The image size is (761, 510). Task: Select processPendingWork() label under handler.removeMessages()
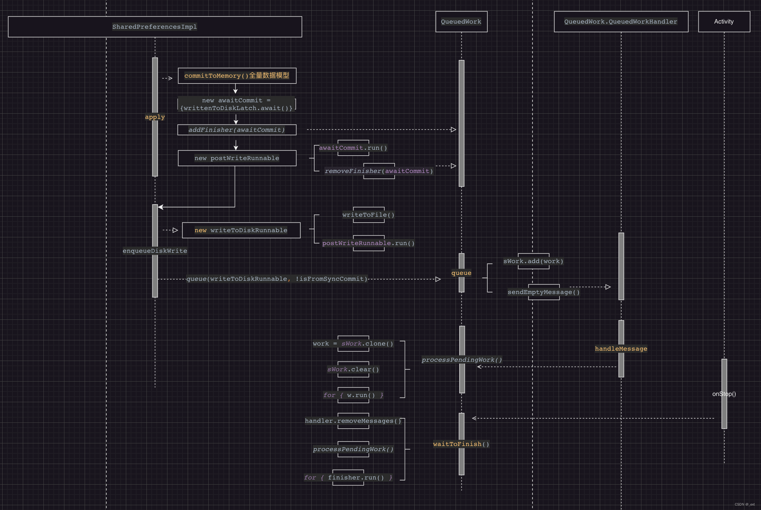tap(353, 449)
